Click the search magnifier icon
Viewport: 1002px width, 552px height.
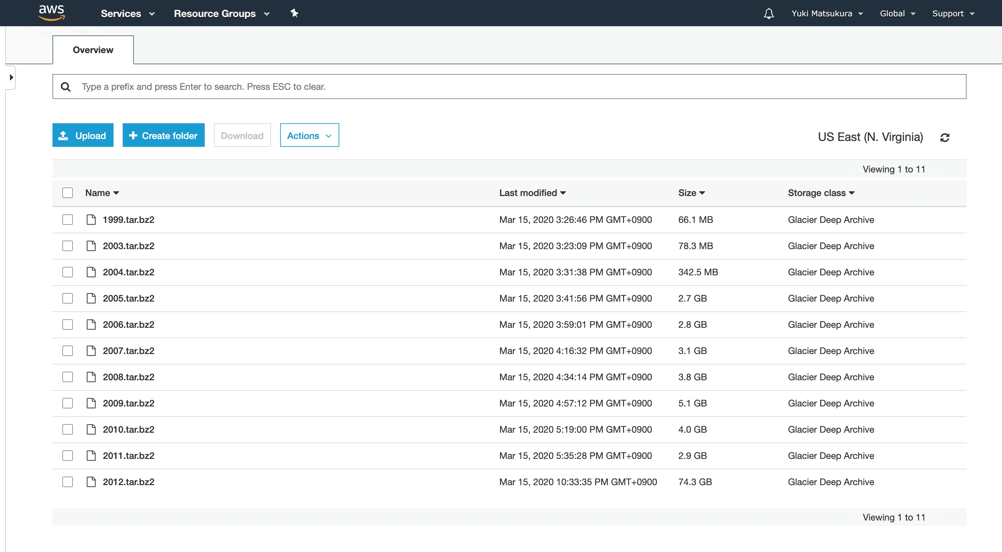coord(66,87)
